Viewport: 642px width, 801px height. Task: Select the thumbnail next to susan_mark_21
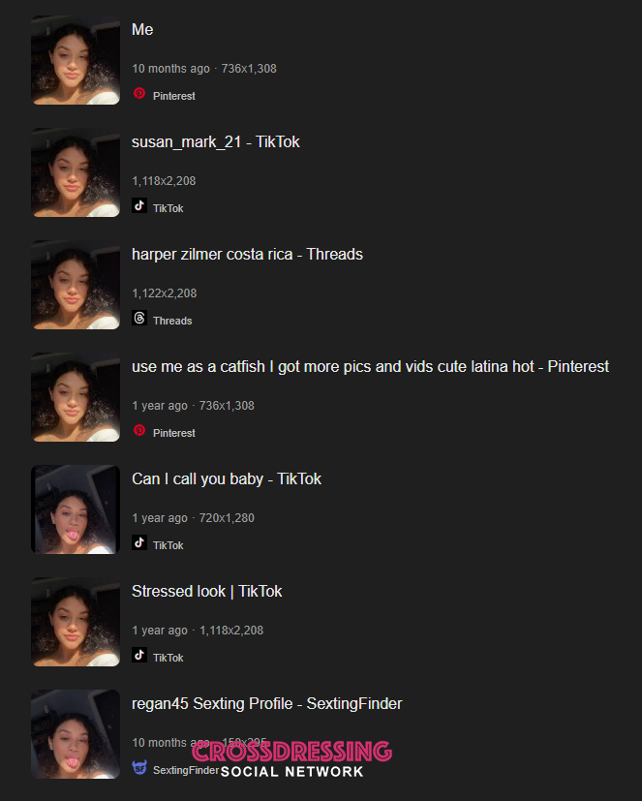click(76, 172)
